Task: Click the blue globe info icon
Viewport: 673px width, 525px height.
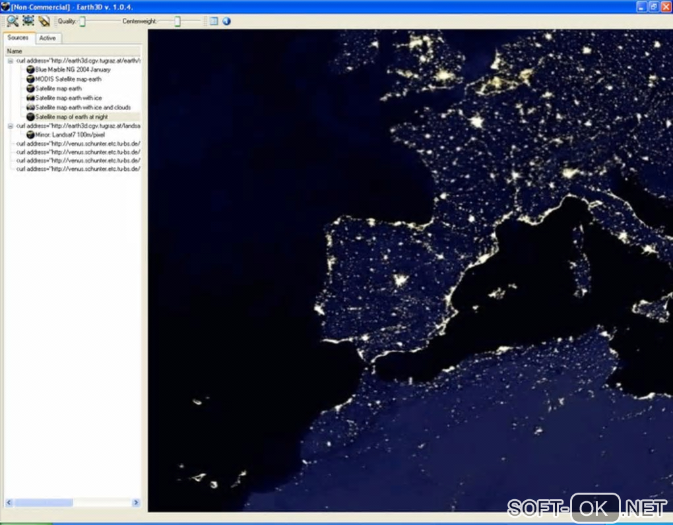Action: tap(226, 21)
